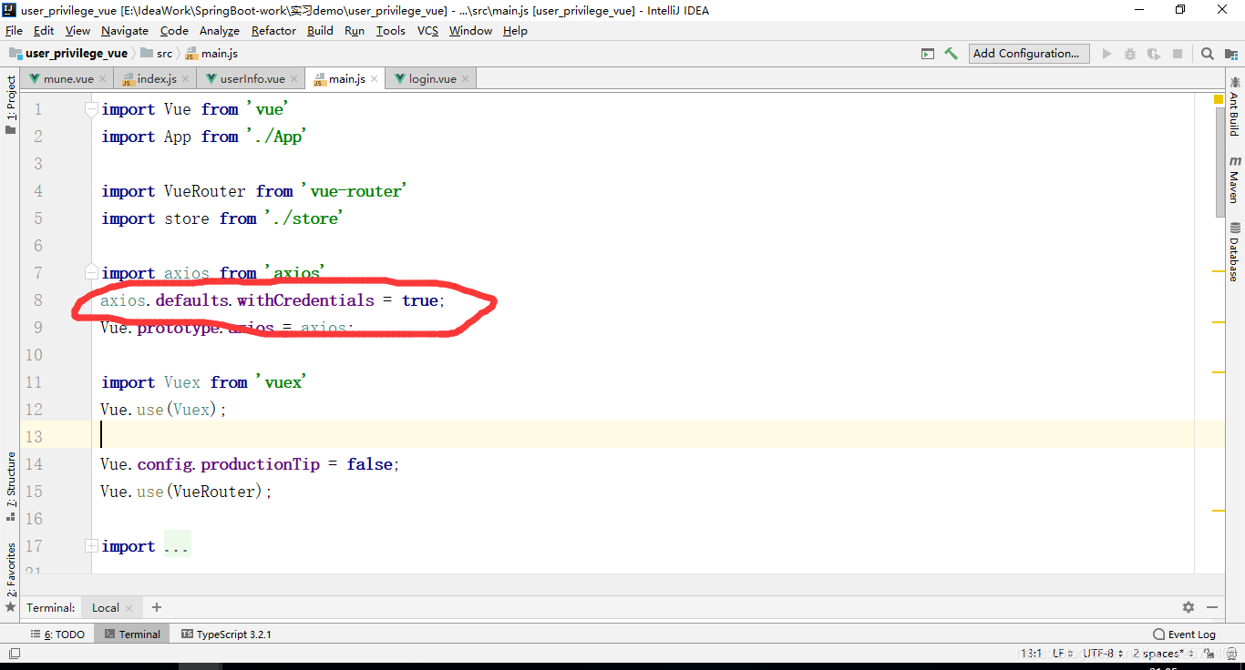This screenshot has height=670, width=1245.
Task: Close the login.vue tab
Action: click(x=465, y=79)
